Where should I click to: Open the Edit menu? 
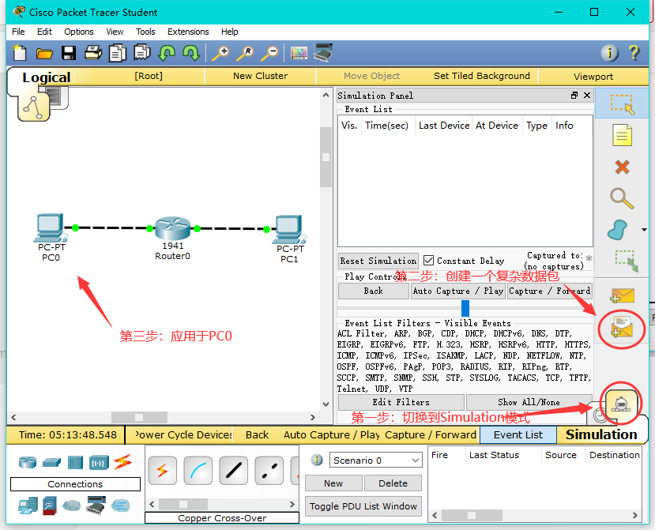(x=44, y=32)
